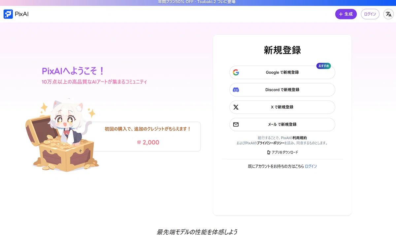This screenshot has width=396, height=236.
Task: Click 最先端モデルの性能を体感しよう heading
Action: click(x=197, y=232)
